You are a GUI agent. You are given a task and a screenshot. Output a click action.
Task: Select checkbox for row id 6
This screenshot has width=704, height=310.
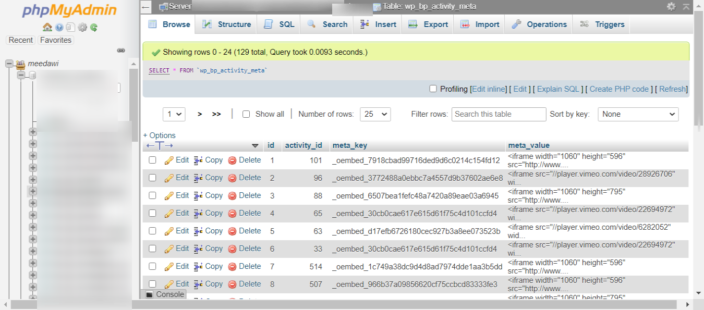click(x=152, y=249)
